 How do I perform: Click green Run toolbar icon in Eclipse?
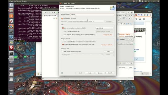[56, 13]
